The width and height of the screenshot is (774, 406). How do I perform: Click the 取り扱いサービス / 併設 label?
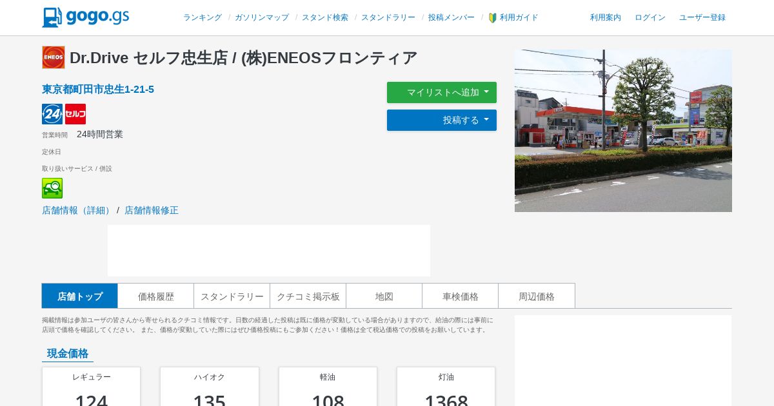(77, 168)
